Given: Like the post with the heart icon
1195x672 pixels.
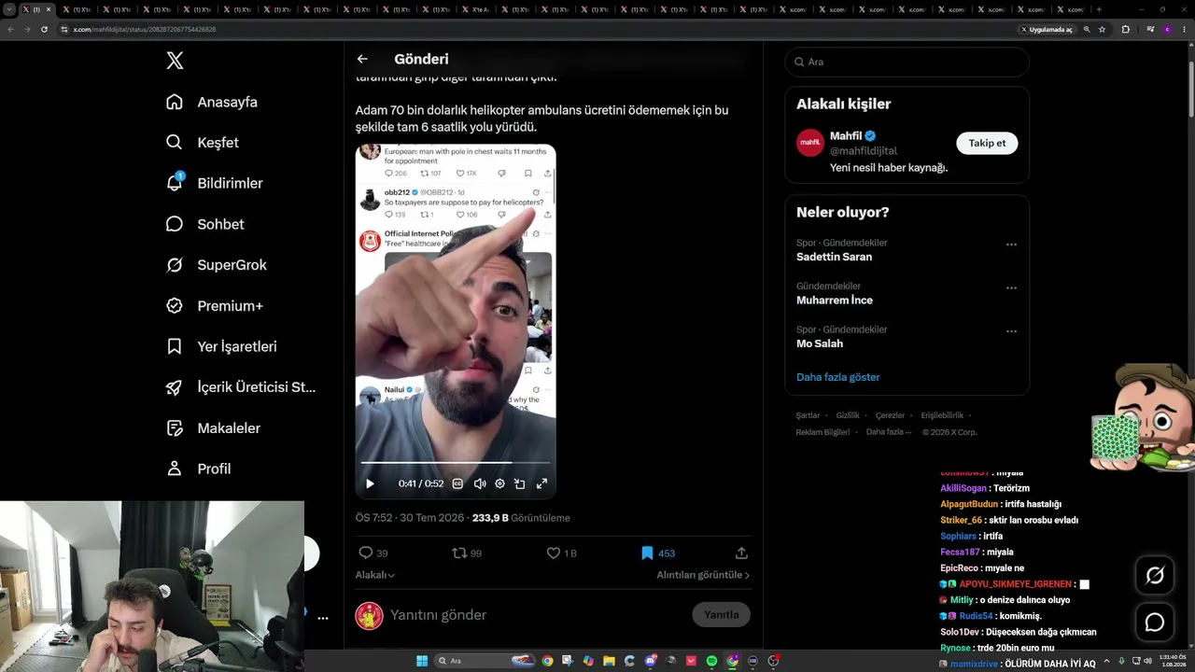Looking at the screenshot, I should (x=553, y=553).
